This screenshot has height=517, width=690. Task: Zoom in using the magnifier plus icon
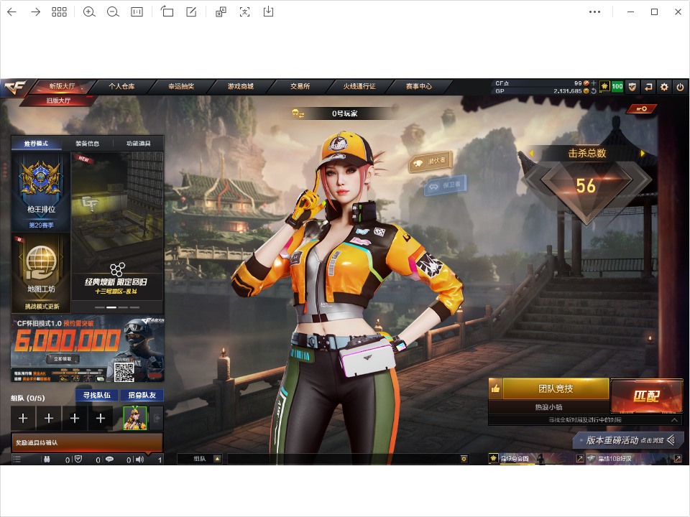coord(89,12)
